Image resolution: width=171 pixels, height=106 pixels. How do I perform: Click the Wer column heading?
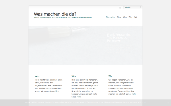point(74,76)
